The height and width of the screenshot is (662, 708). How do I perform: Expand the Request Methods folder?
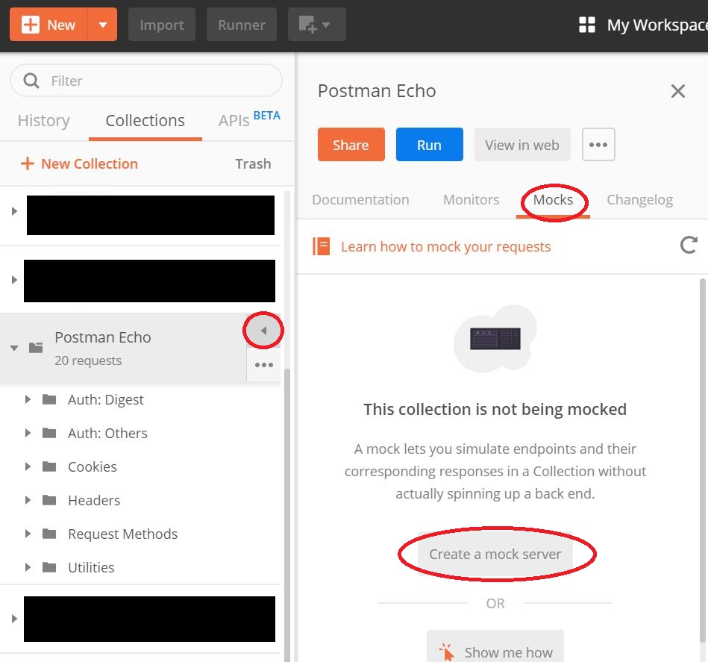click(x=28, y=534)
